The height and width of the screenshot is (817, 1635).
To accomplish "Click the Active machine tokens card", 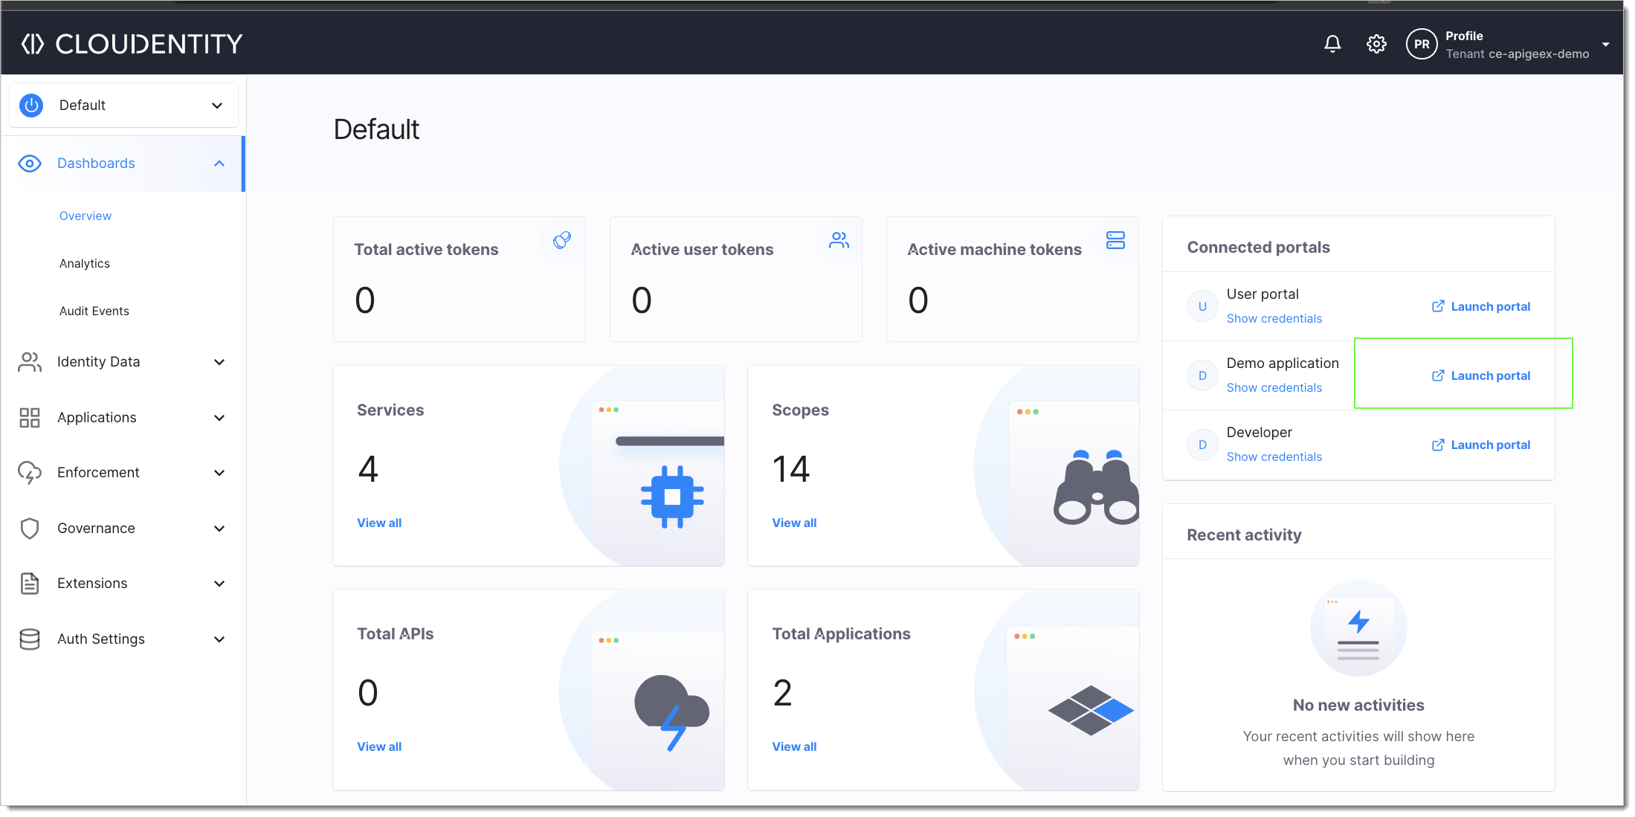I will (x=1013, y=280).
